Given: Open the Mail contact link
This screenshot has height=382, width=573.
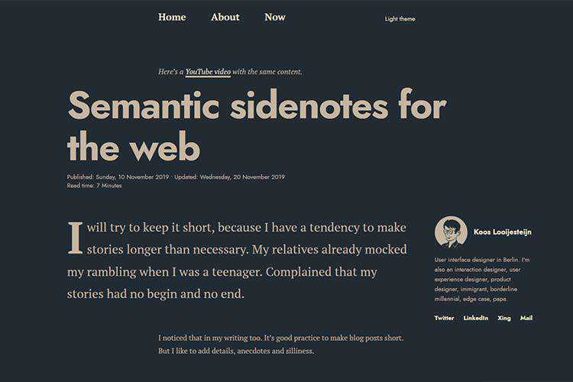Looking at the screenshot, I should (526, 318).
